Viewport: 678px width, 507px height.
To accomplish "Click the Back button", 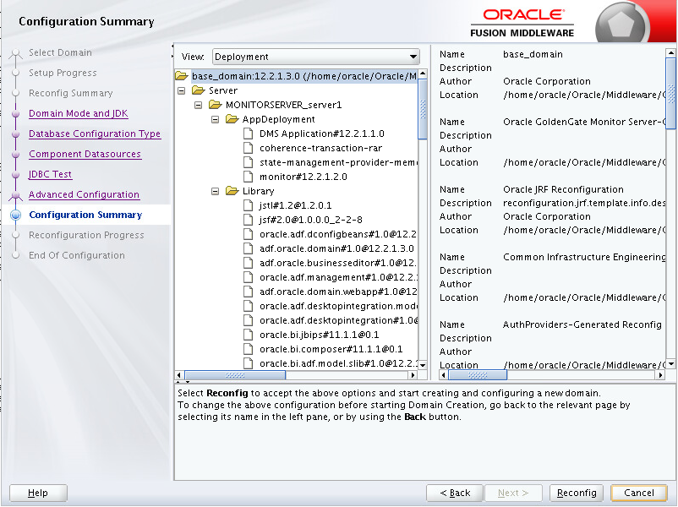I will click(x=455, y=493).
